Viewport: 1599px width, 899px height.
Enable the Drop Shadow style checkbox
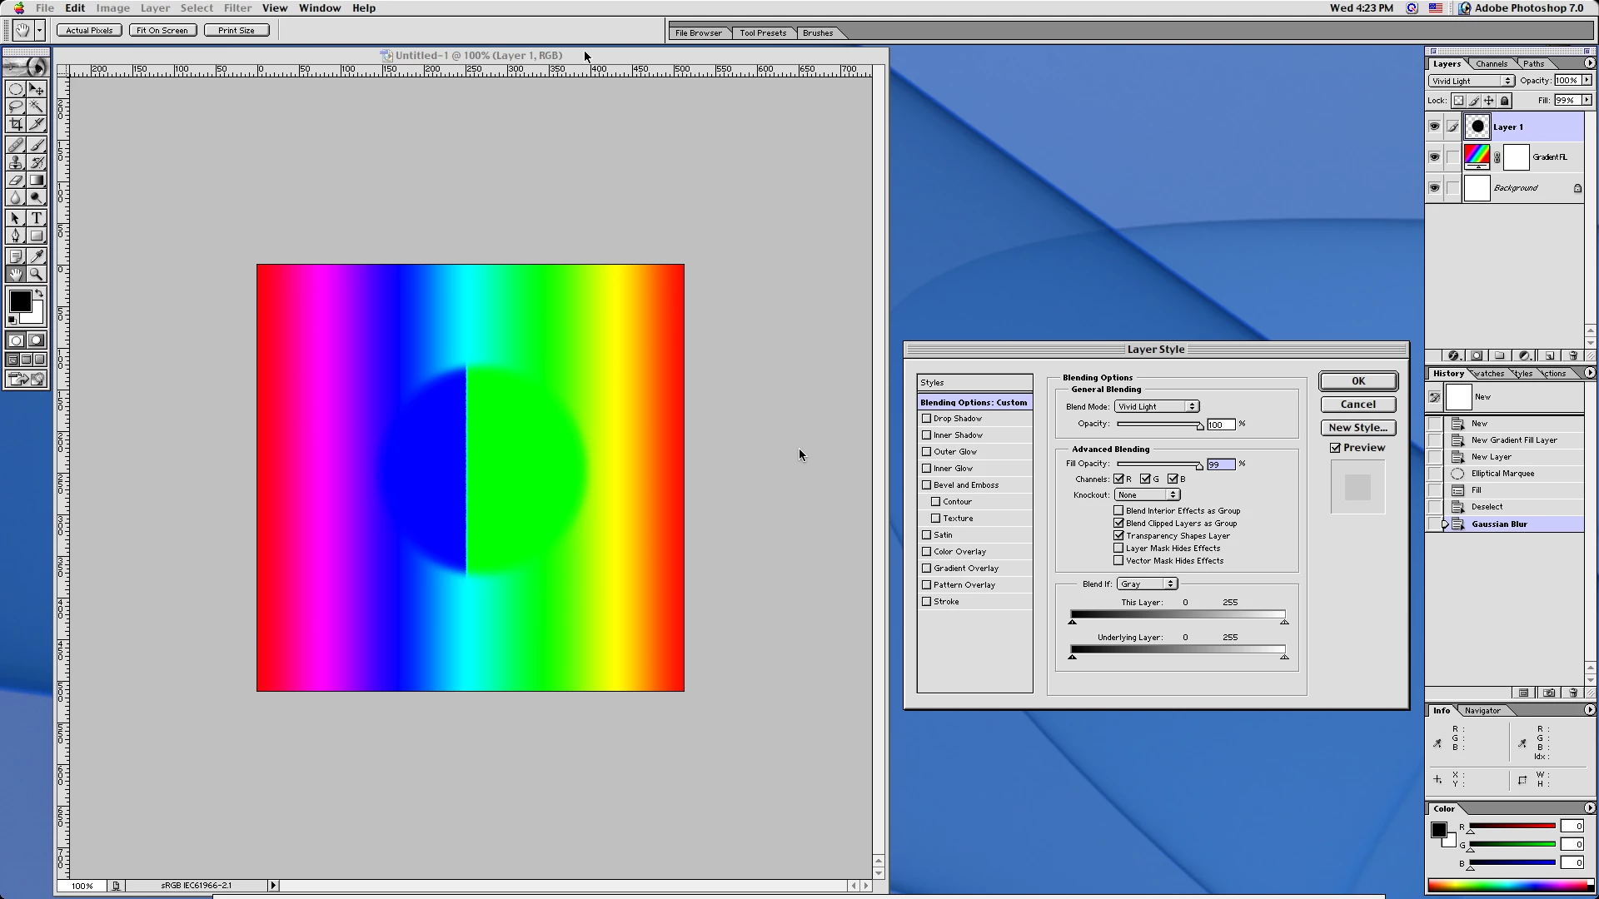click(926, 419)
